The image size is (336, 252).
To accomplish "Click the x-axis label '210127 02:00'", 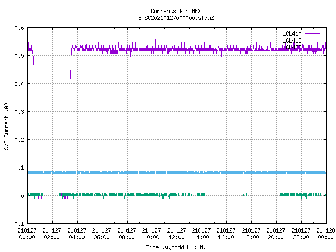I will (x=51, y=234).
